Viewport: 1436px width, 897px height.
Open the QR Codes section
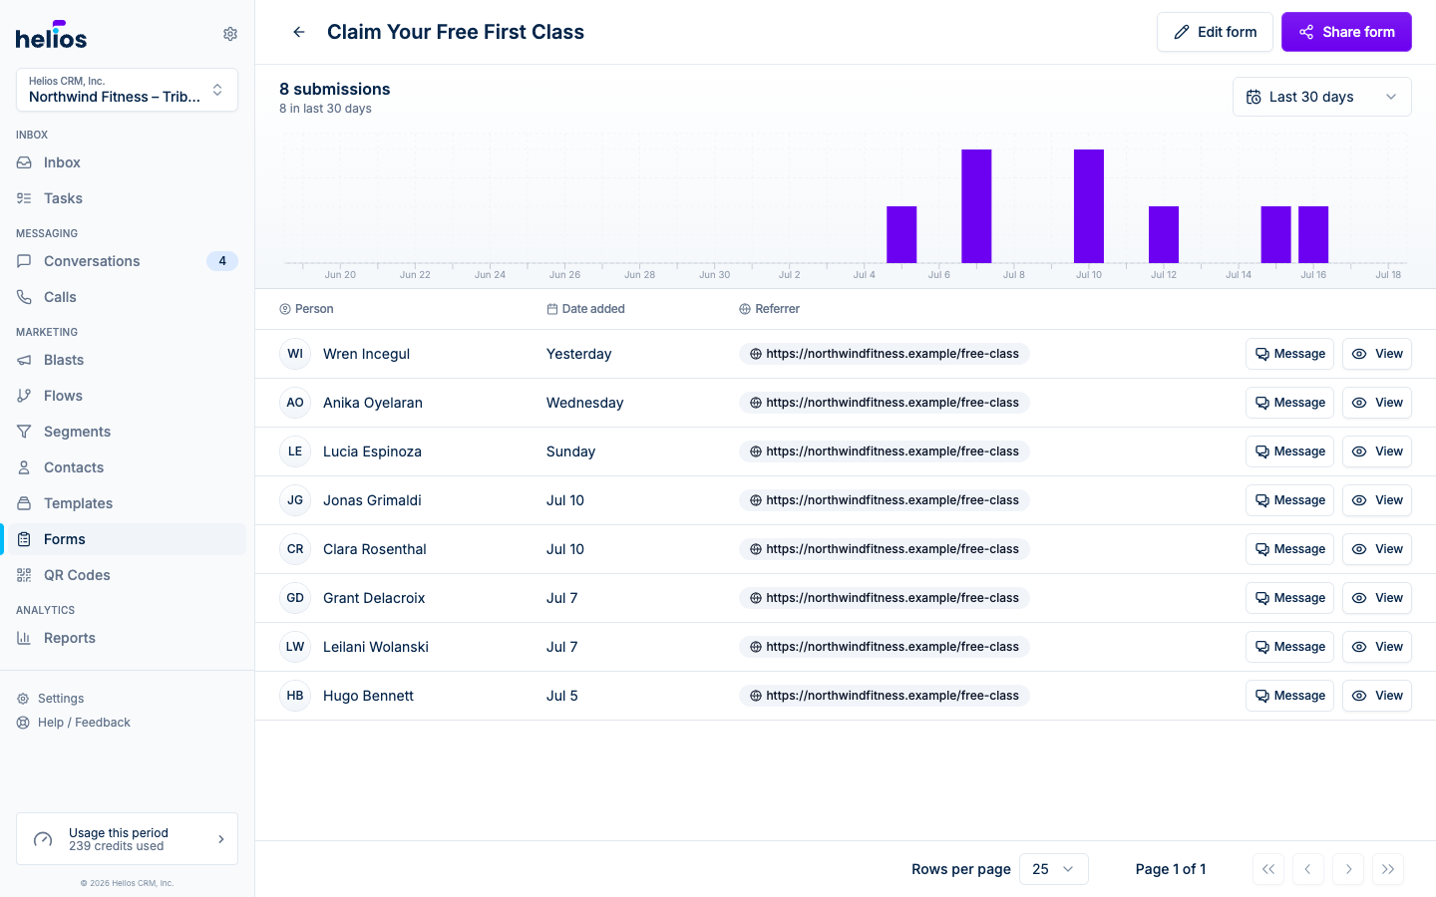[x=127, y=575]
